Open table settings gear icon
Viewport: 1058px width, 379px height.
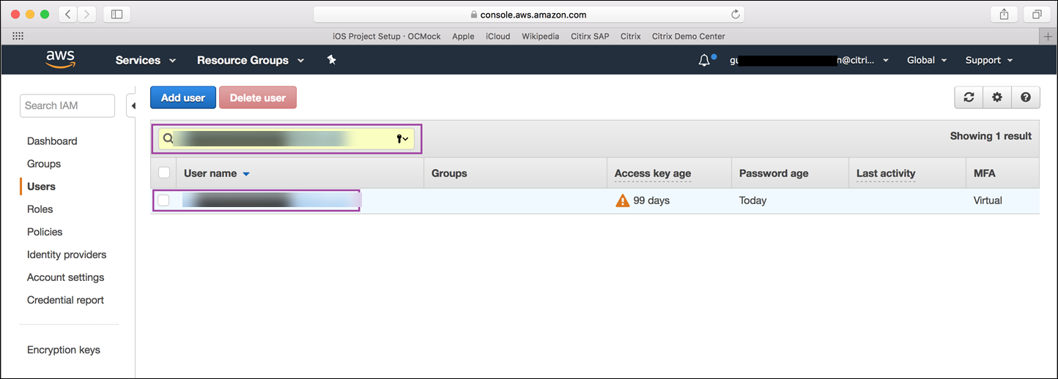tap(997, 97)
